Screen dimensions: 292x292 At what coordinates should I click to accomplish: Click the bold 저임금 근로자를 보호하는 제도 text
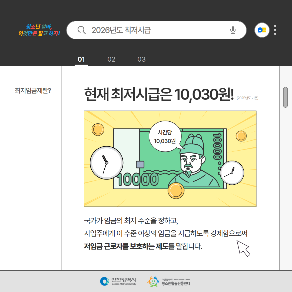coord(126,247)
